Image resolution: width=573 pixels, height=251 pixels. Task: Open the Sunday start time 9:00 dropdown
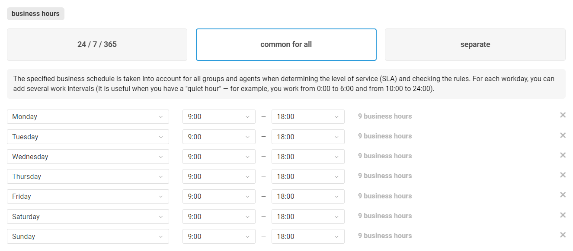pos(219,236)
